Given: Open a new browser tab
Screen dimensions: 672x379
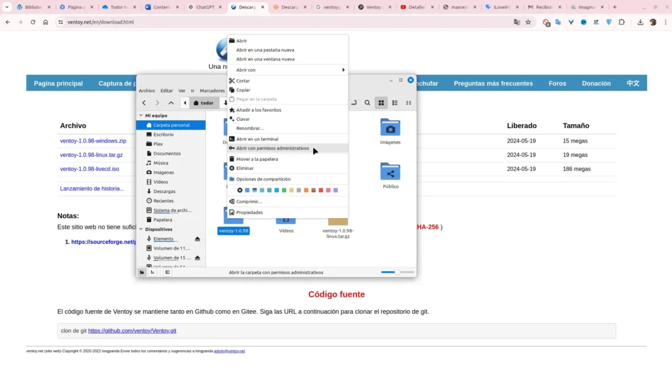Looking at the screenshot, I should (614, 7).
